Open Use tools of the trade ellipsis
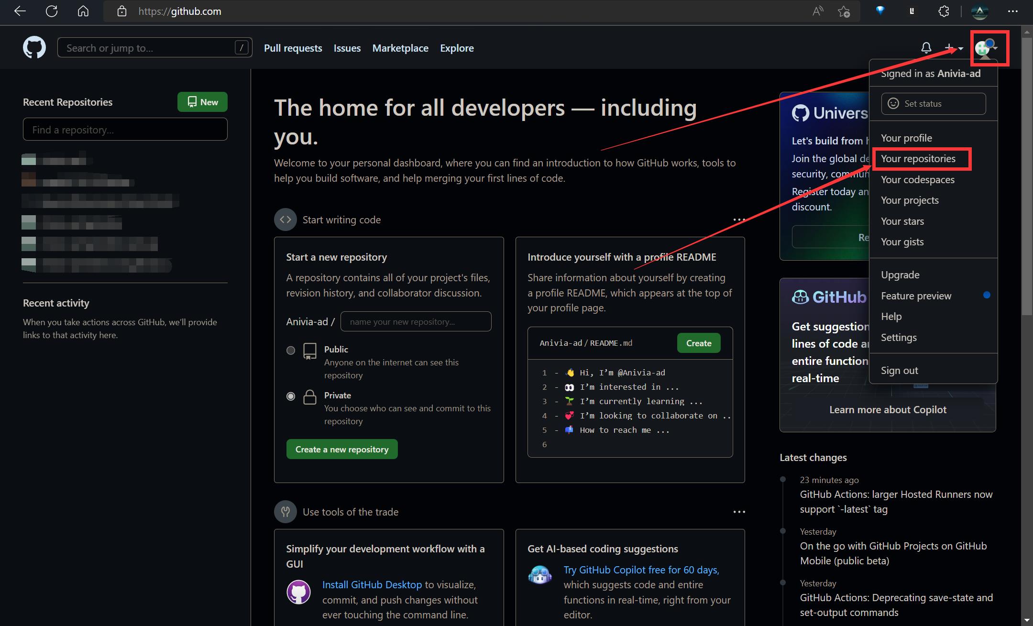1033x626 pixels. pyautogui.click(x=739, y=512)
